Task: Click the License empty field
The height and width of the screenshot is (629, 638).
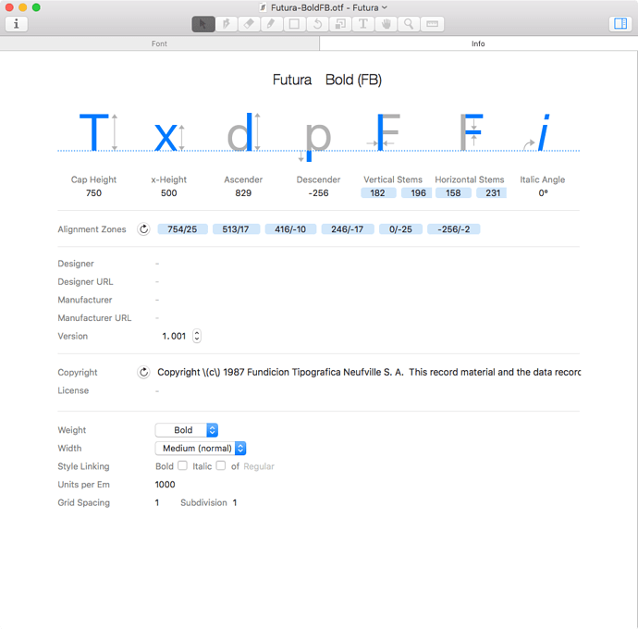Action: point(157,391)
